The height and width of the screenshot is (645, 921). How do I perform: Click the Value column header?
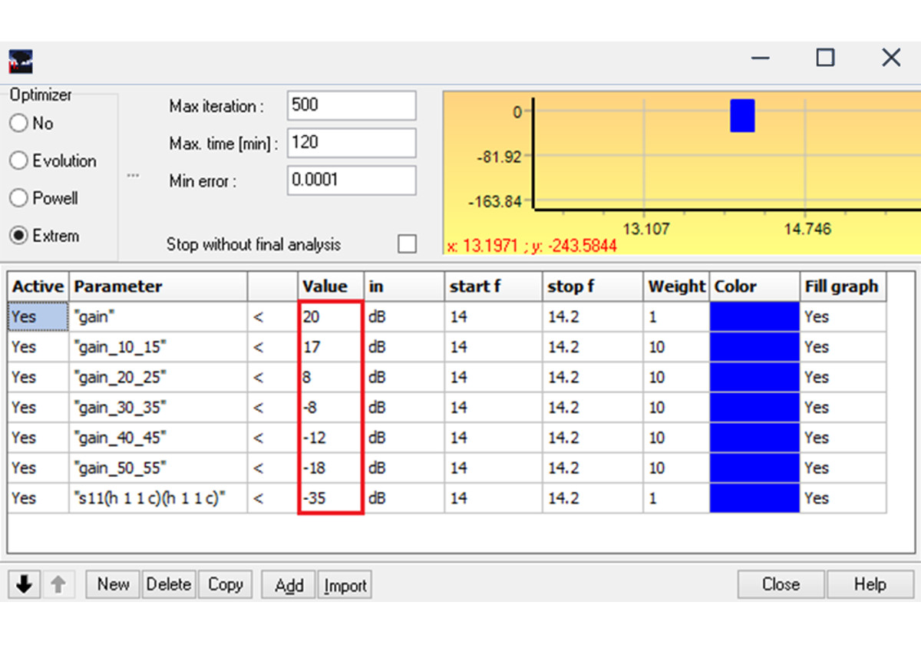(x=331, y=286)
